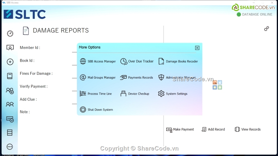Open Mail Groups Manager
The image size is (278, 156).
98,78
